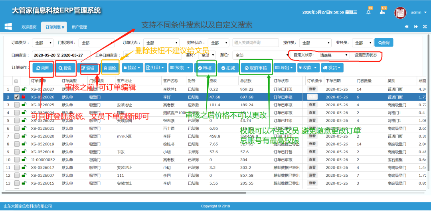Switch to the 欢迎首页 tab
This screenshot has height=211, width=431.
tap(29, 27)
